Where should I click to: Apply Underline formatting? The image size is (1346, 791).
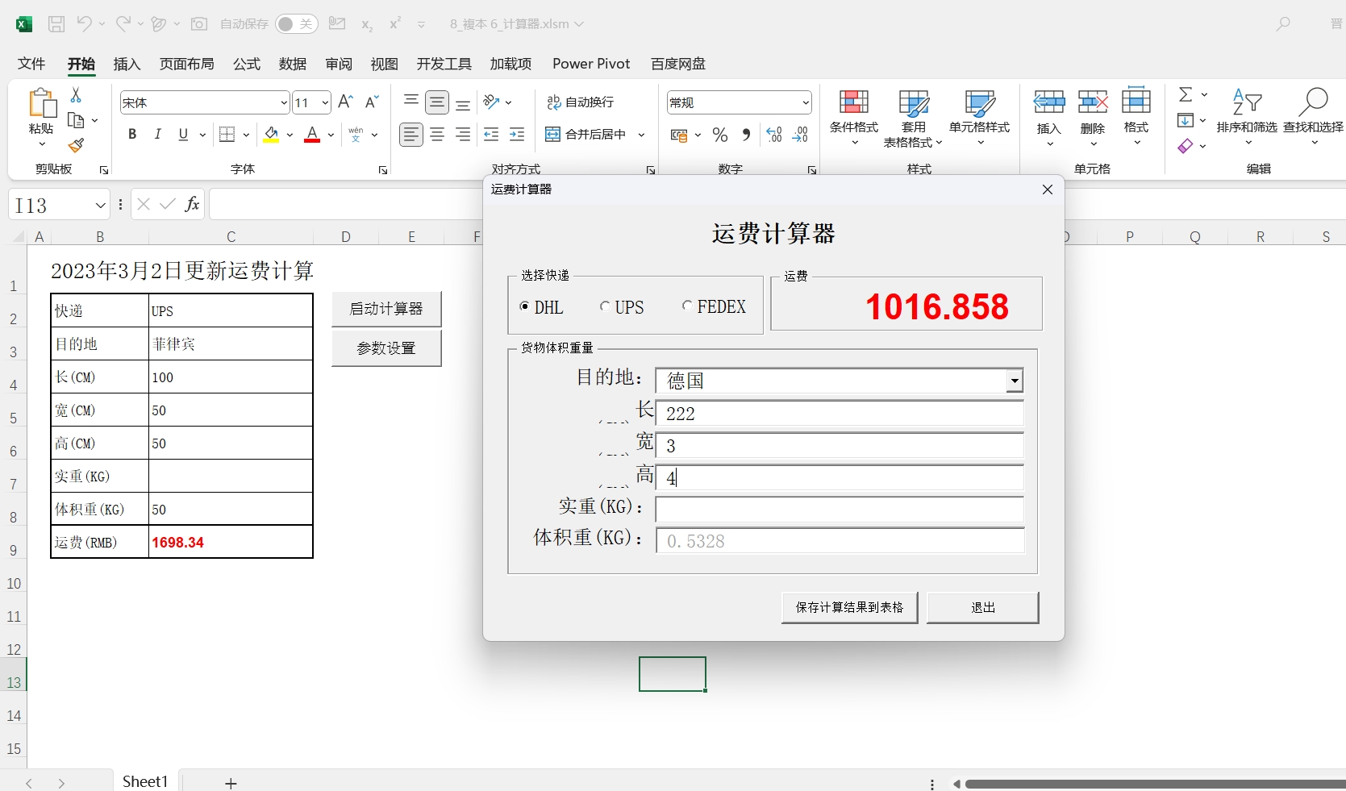click(183, 135)
